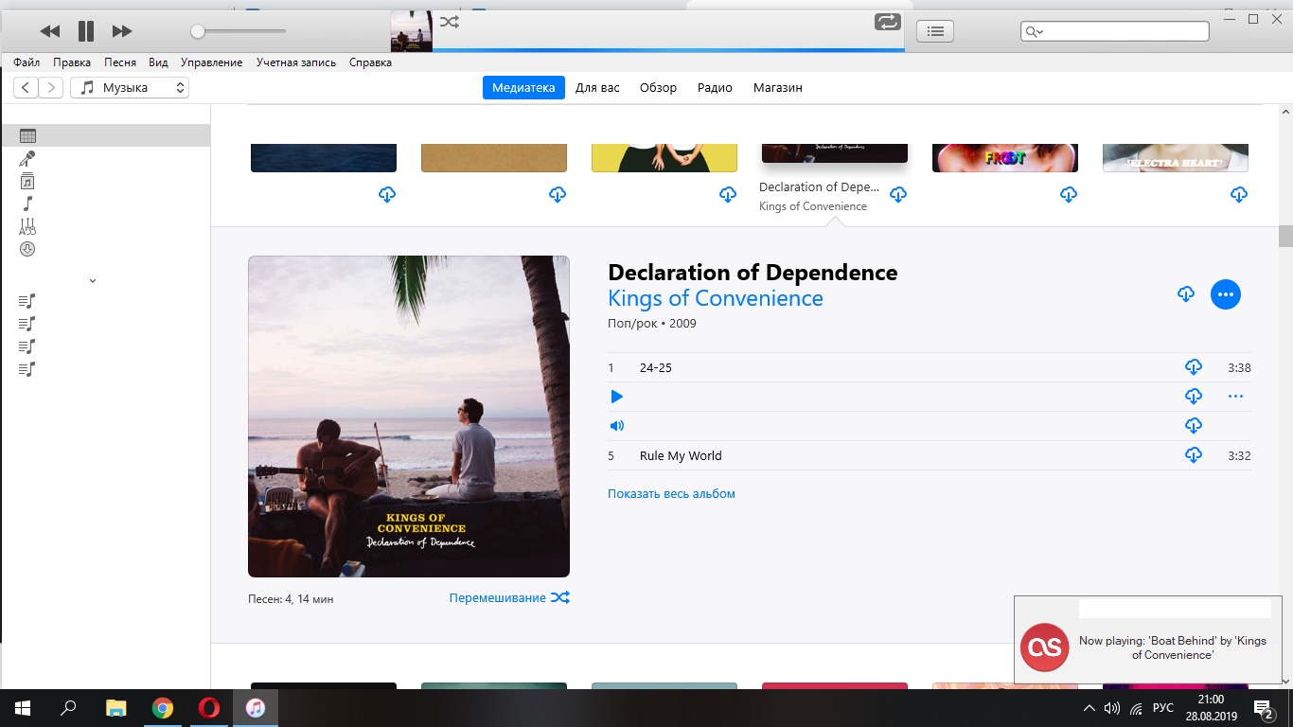Download the track Rule My World

tap(1194, 455)
